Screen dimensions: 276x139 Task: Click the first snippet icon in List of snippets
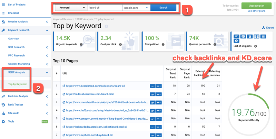click(236, 37)
